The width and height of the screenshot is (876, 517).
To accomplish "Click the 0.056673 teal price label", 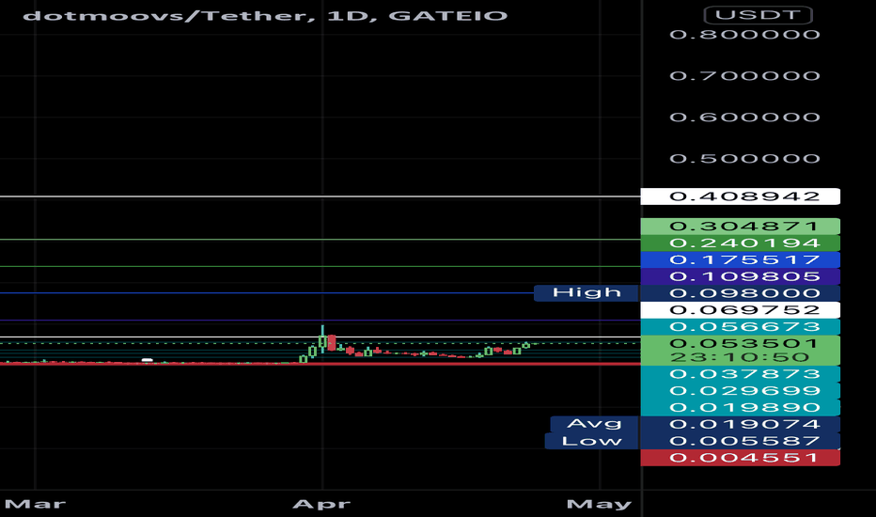I will (x=741, y=327).
